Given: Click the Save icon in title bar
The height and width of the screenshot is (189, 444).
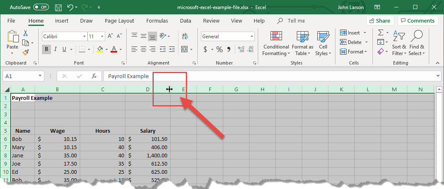Looking at the screenshot, I should click(x=58, y=7).
